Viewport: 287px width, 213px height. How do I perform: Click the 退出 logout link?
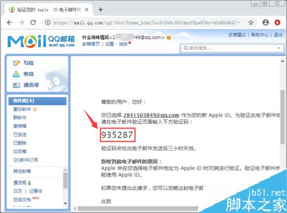pos(278,35)
